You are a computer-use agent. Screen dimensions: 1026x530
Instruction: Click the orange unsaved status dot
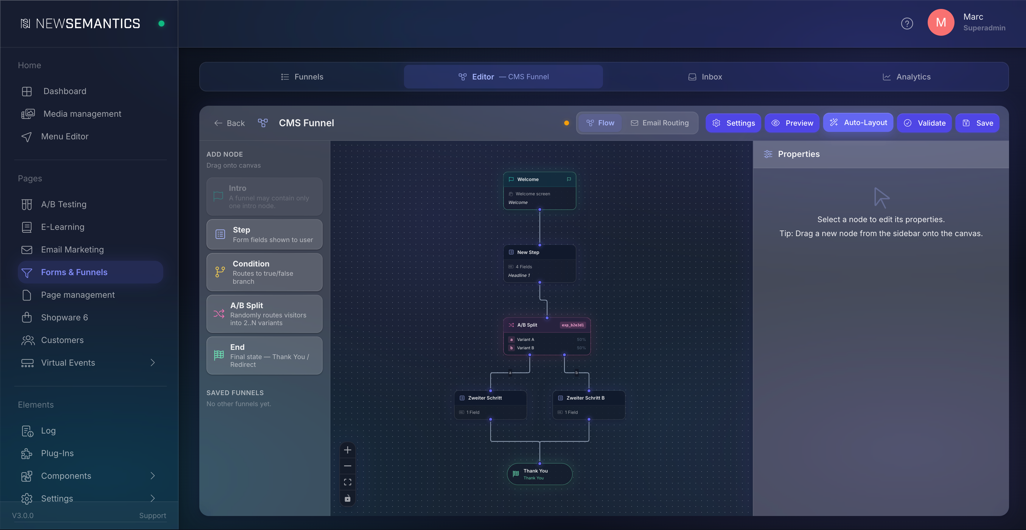[x=566, y=123]
